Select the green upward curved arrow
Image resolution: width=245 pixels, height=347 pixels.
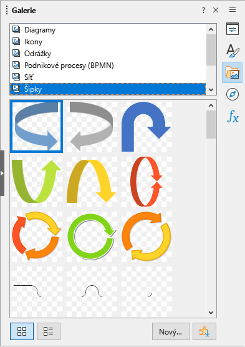[x=37, y=182]
